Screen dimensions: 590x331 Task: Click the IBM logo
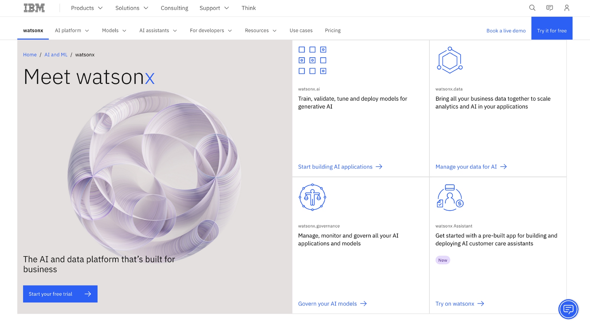[34, 8]
